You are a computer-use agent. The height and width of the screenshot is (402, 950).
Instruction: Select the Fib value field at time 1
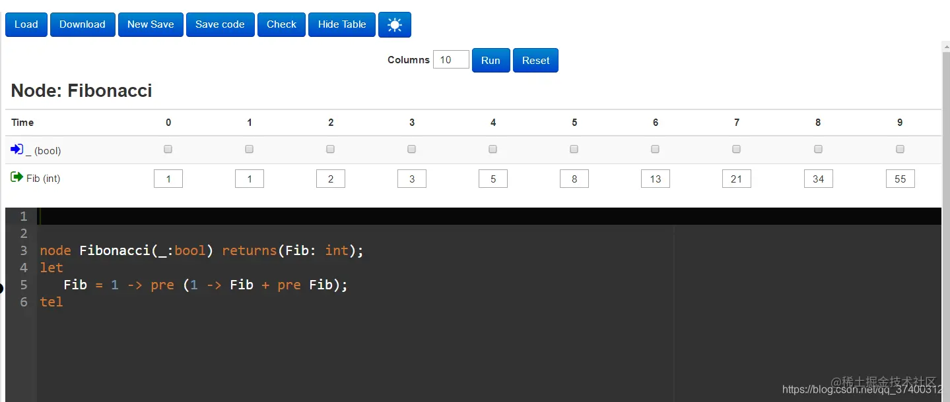click(250, 179)
